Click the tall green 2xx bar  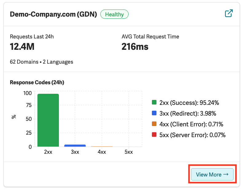click(x=48, y=120)
